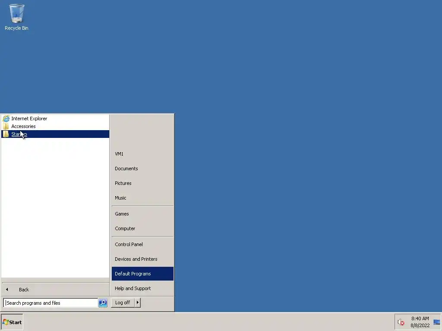Click the muted volume tray icon
This screenshot has height=331, width=442.
401,322
